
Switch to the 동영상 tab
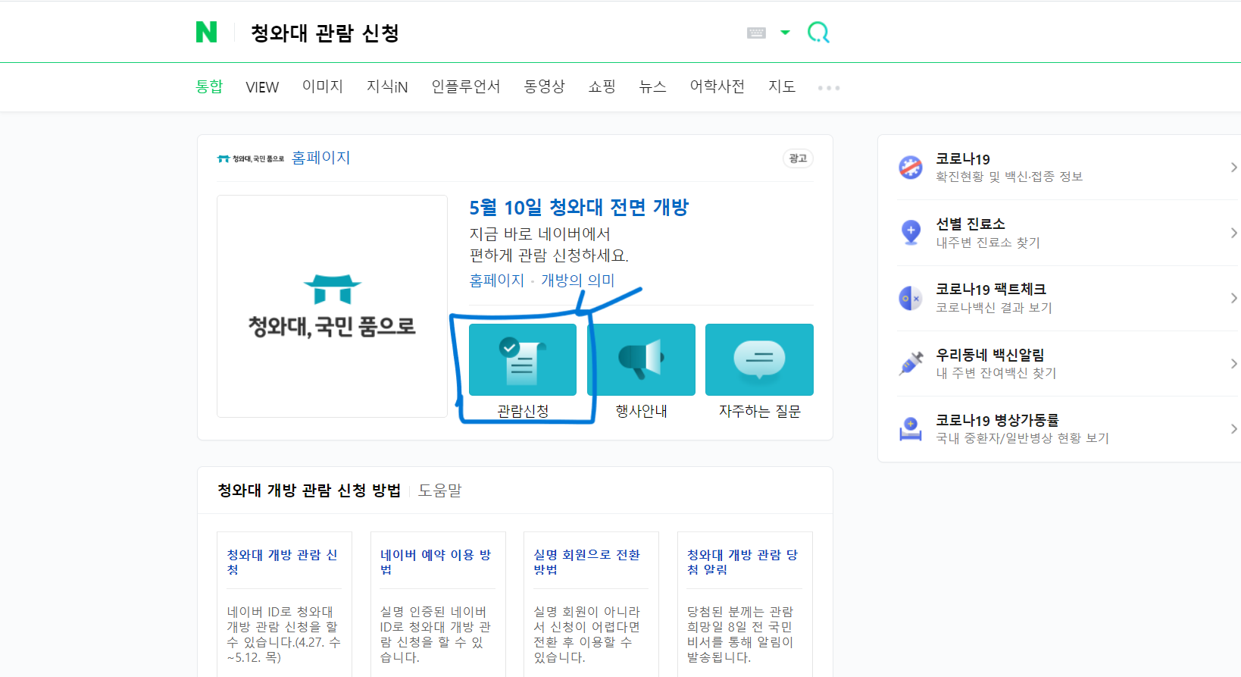(545, 86)
